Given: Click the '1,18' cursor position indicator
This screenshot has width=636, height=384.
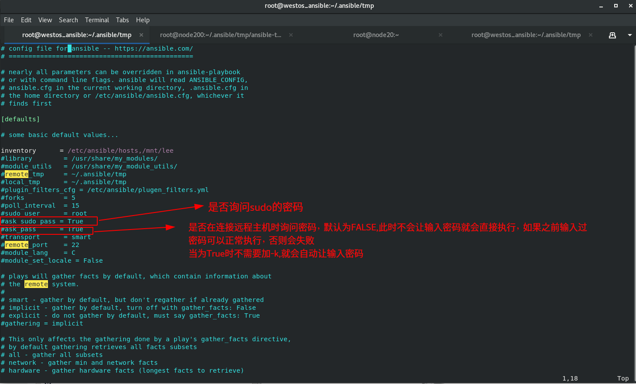Looking at the screenshot, I should click(570, 378).
